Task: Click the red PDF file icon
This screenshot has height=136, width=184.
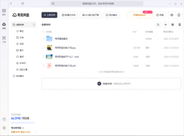Action: tap(49, 66)
